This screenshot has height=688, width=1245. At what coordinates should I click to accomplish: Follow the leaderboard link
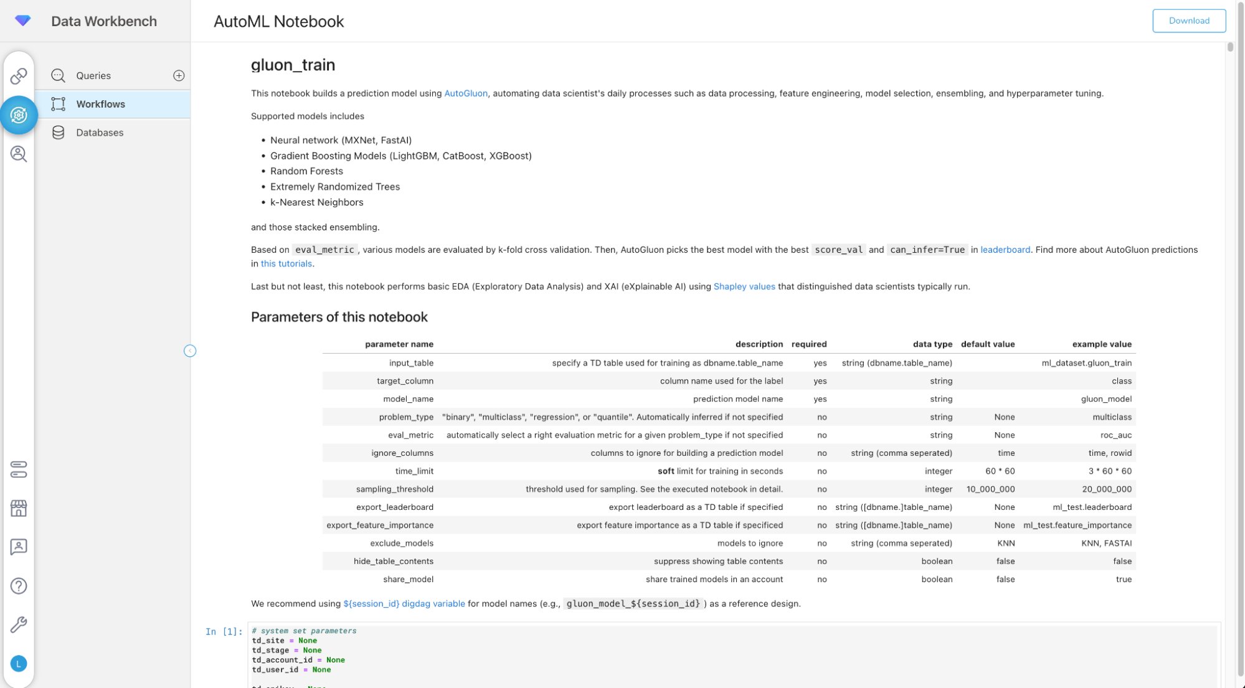[x=1005, y=250]
